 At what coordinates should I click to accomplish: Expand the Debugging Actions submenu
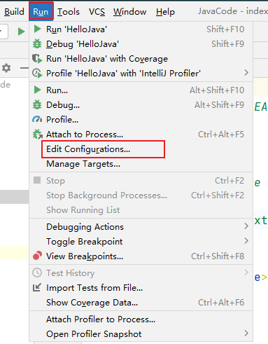click(246, 226)
